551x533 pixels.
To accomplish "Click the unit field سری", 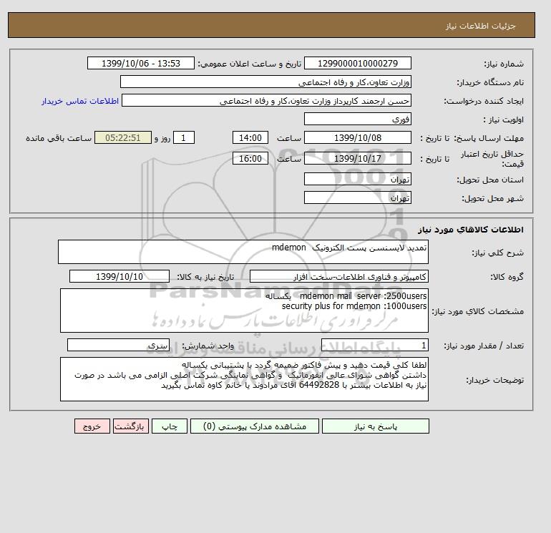I will [x=118, y=345].
